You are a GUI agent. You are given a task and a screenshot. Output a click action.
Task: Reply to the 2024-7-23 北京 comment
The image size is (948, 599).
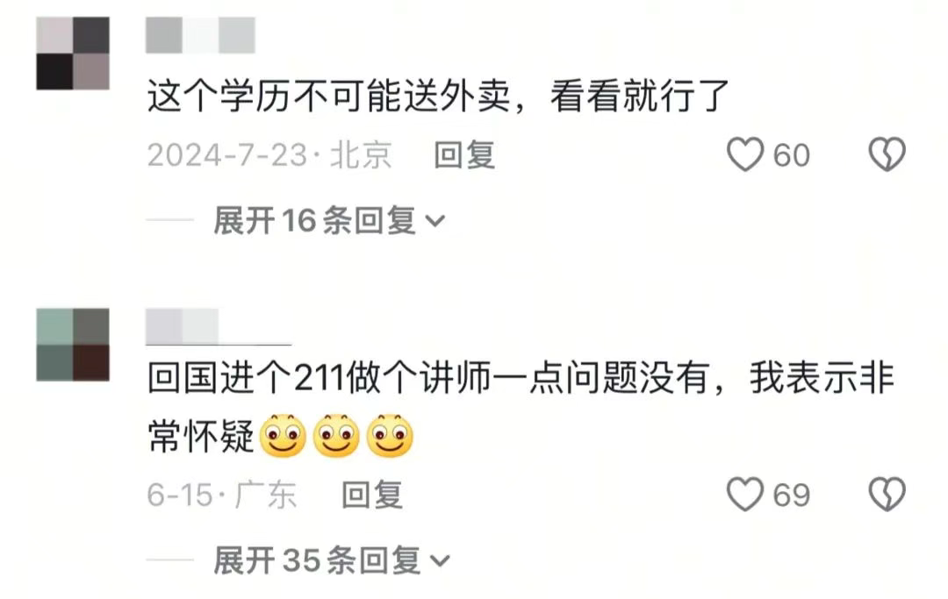[x=464, y=155]
